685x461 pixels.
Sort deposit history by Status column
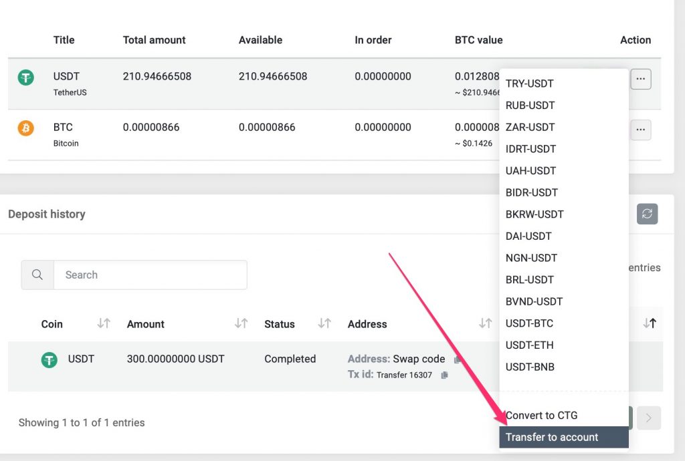tap(324, 323)
